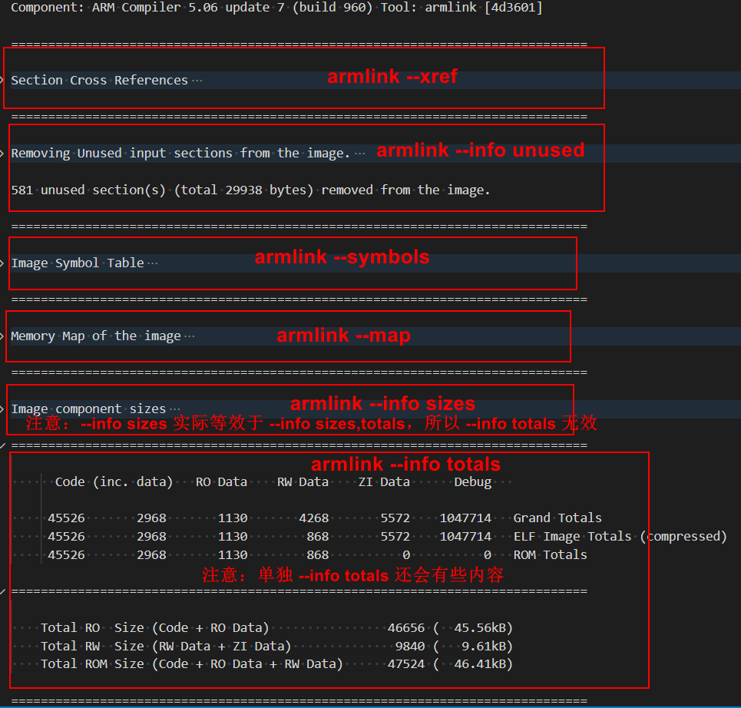The image size is (741, 708).
Task: Click the 'Grand Totals' row label
Action: [557, 518]
